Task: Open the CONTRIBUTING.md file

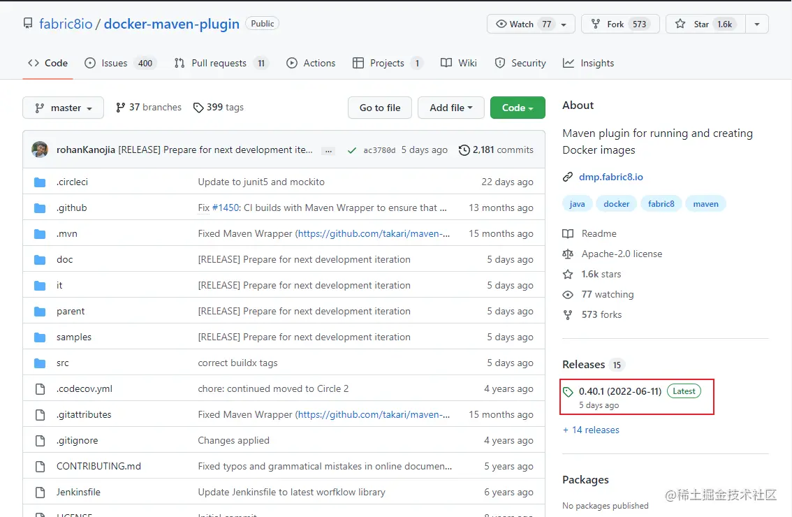Action: [98, 466]
